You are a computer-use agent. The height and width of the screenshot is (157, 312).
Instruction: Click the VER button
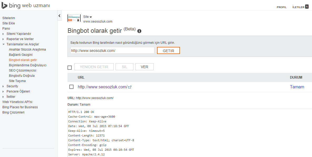click(144, 67)
